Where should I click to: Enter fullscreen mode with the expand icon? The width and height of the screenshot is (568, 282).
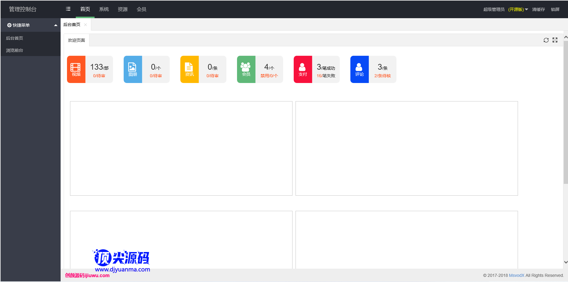tap(555, 40)
